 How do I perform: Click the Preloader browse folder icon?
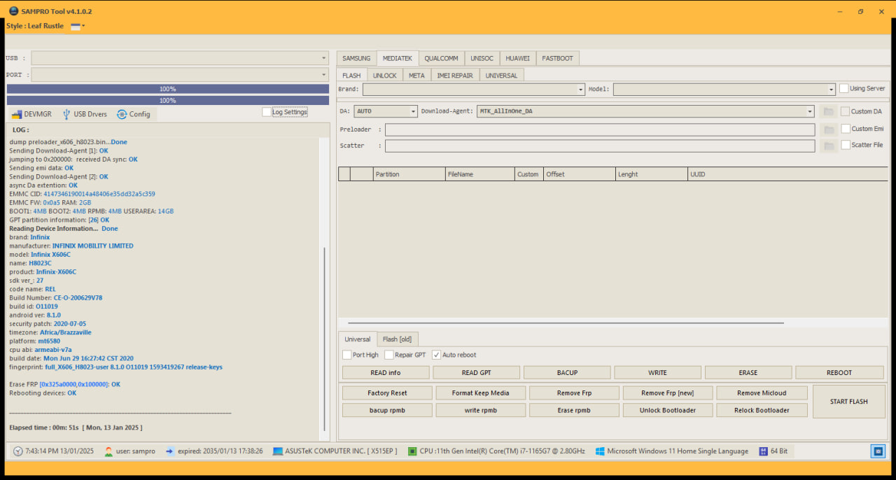tap(829, 129)
